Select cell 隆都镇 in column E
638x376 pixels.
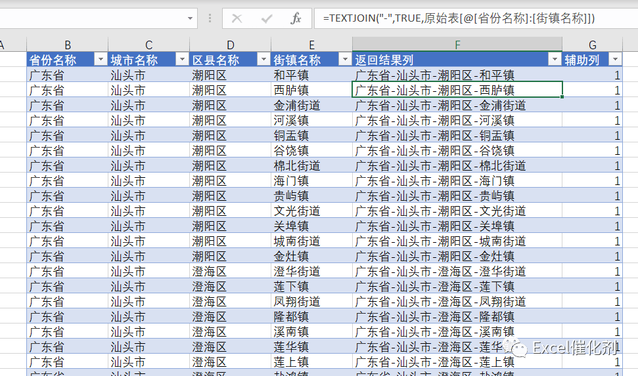click(x=311, y=316)
